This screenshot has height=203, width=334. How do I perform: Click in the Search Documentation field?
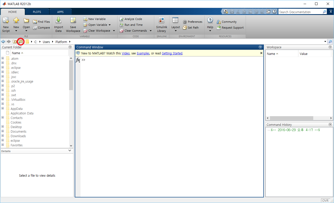[300, 12]
